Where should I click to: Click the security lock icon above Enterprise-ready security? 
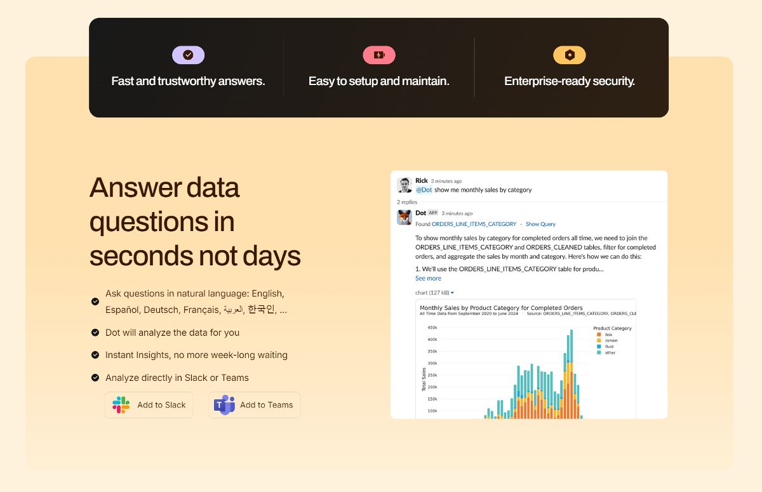(x=570, y=55)
